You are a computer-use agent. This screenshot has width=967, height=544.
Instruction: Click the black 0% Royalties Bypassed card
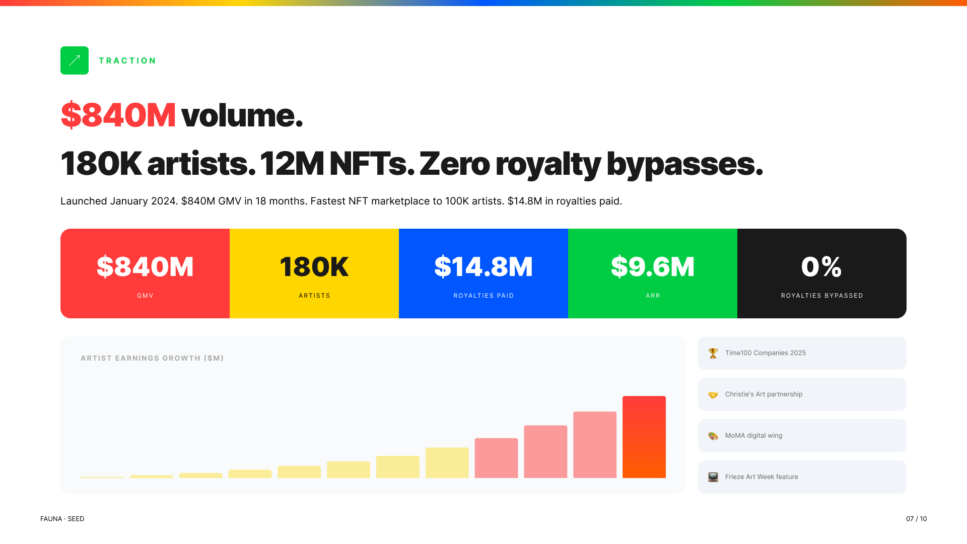point(822,274)
